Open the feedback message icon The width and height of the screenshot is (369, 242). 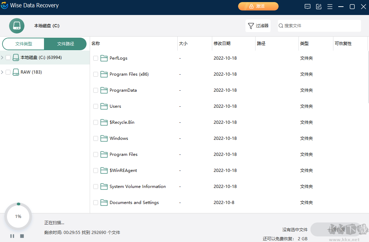click(308, 6)
